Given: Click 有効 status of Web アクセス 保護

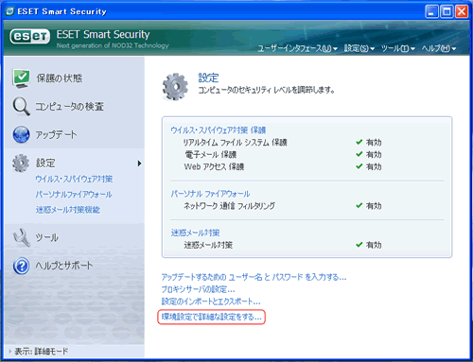Looking at the screenshot, I should 374,166.
